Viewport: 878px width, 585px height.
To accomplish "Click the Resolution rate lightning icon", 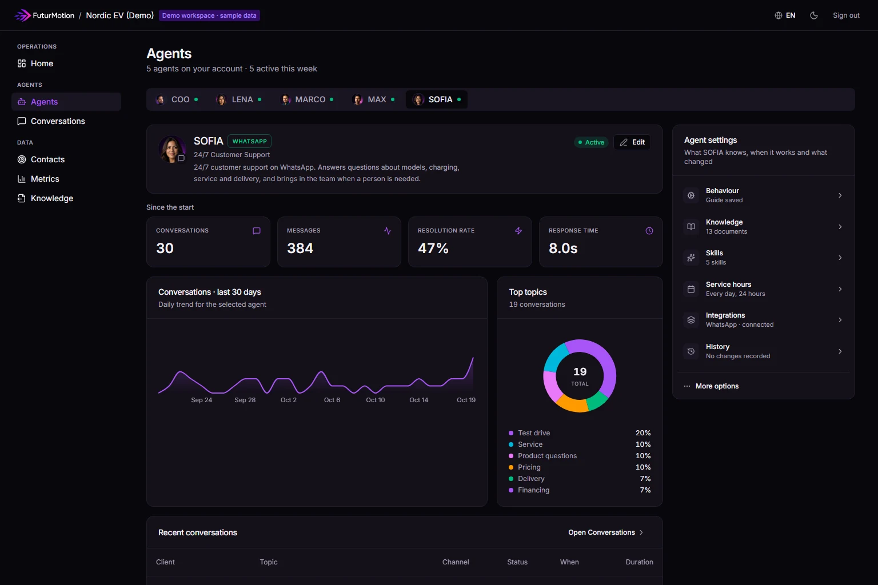I will coord(518,231).
